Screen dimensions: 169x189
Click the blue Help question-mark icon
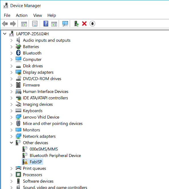point(46,24)
